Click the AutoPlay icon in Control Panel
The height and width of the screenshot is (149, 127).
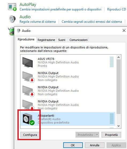pyautogui.click(x=12, y=7)
